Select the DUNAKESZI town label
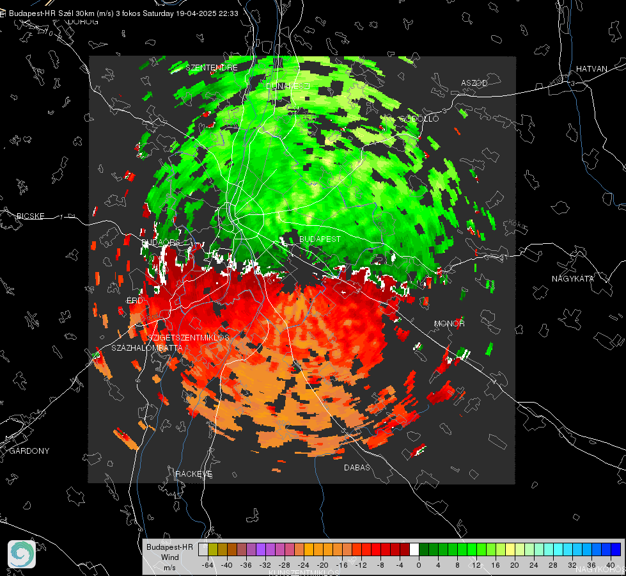The height and width of the screenshot is (576, 626). tap(288, 86)
